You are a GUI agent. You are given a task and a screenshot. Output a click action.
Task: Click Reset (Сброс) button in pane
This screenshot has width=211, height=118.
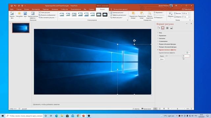[x=162, y=59]
